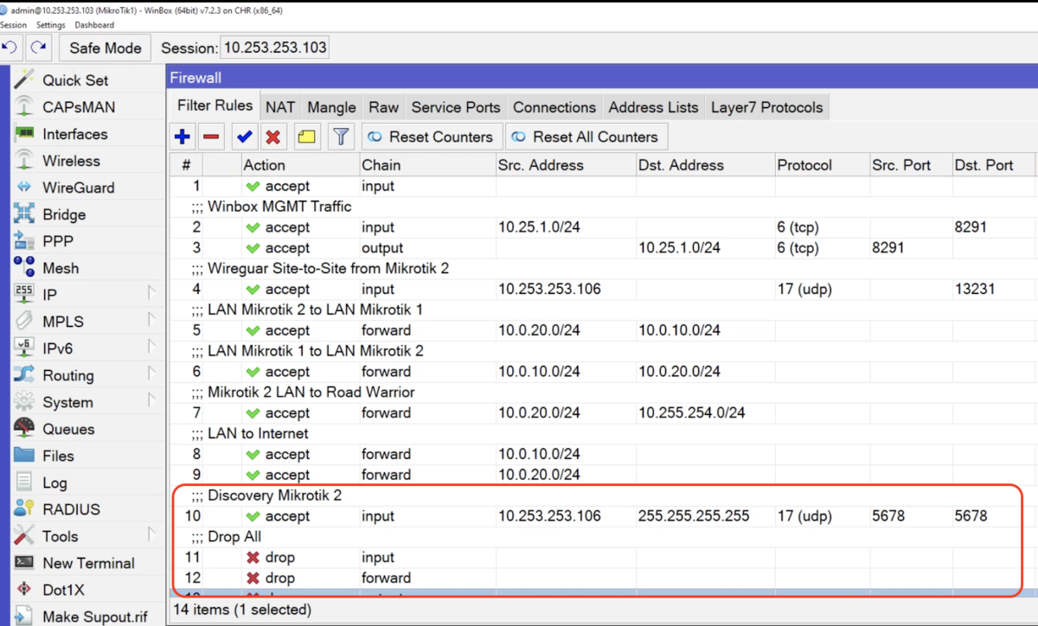Sort by the Chain column header

(x=427, y=165)
